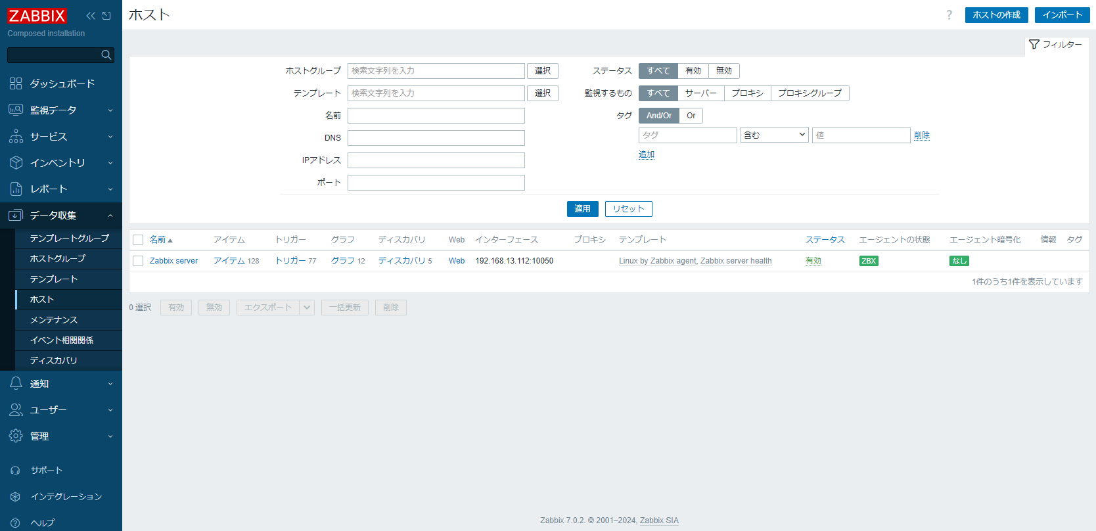This screenshot has width=1096, height=531.
Task: Open the Linux by Zabbix agent template link
Action: point(657,261)
